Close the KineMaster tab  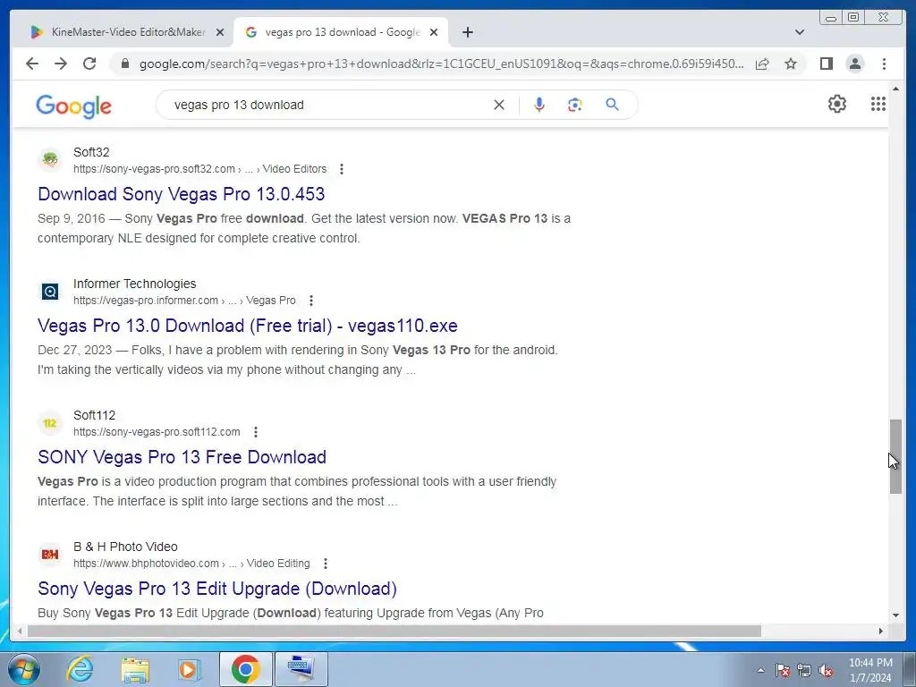point(220,32)
